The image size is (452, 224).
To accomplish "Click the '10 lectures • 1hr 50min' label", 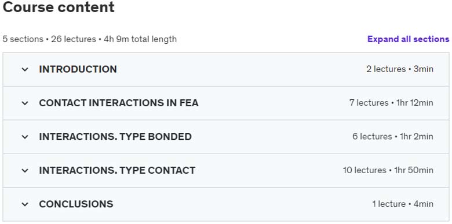I will pos(388,170).
